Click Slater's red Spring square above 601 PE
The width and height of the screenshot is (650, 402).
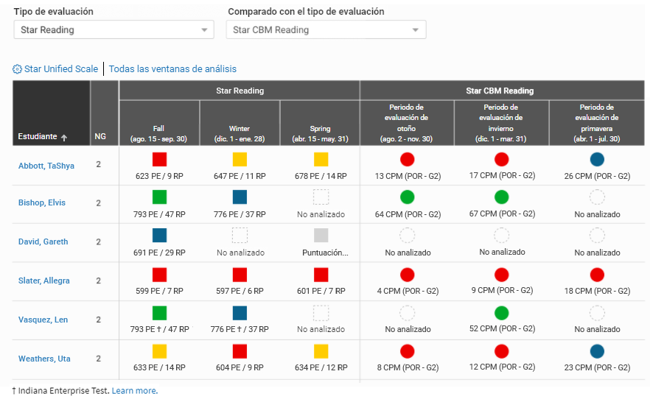(321, 275)
